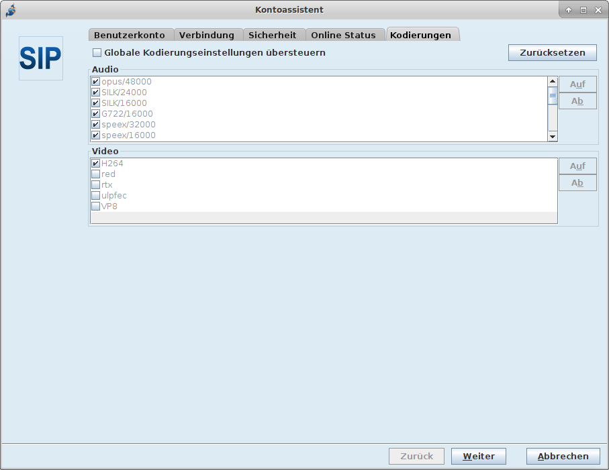The height and width of the screenshot is (470, 609).
Task: Click the Jitsi app icon in title bar
Action: point(10,9)
